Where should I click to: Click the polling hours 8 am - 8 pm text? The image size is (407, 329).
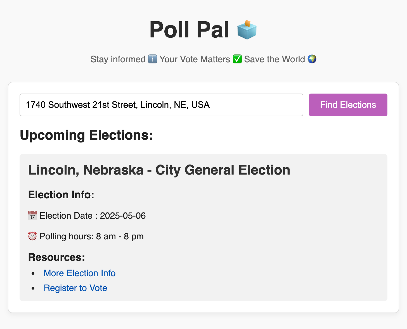120,236
